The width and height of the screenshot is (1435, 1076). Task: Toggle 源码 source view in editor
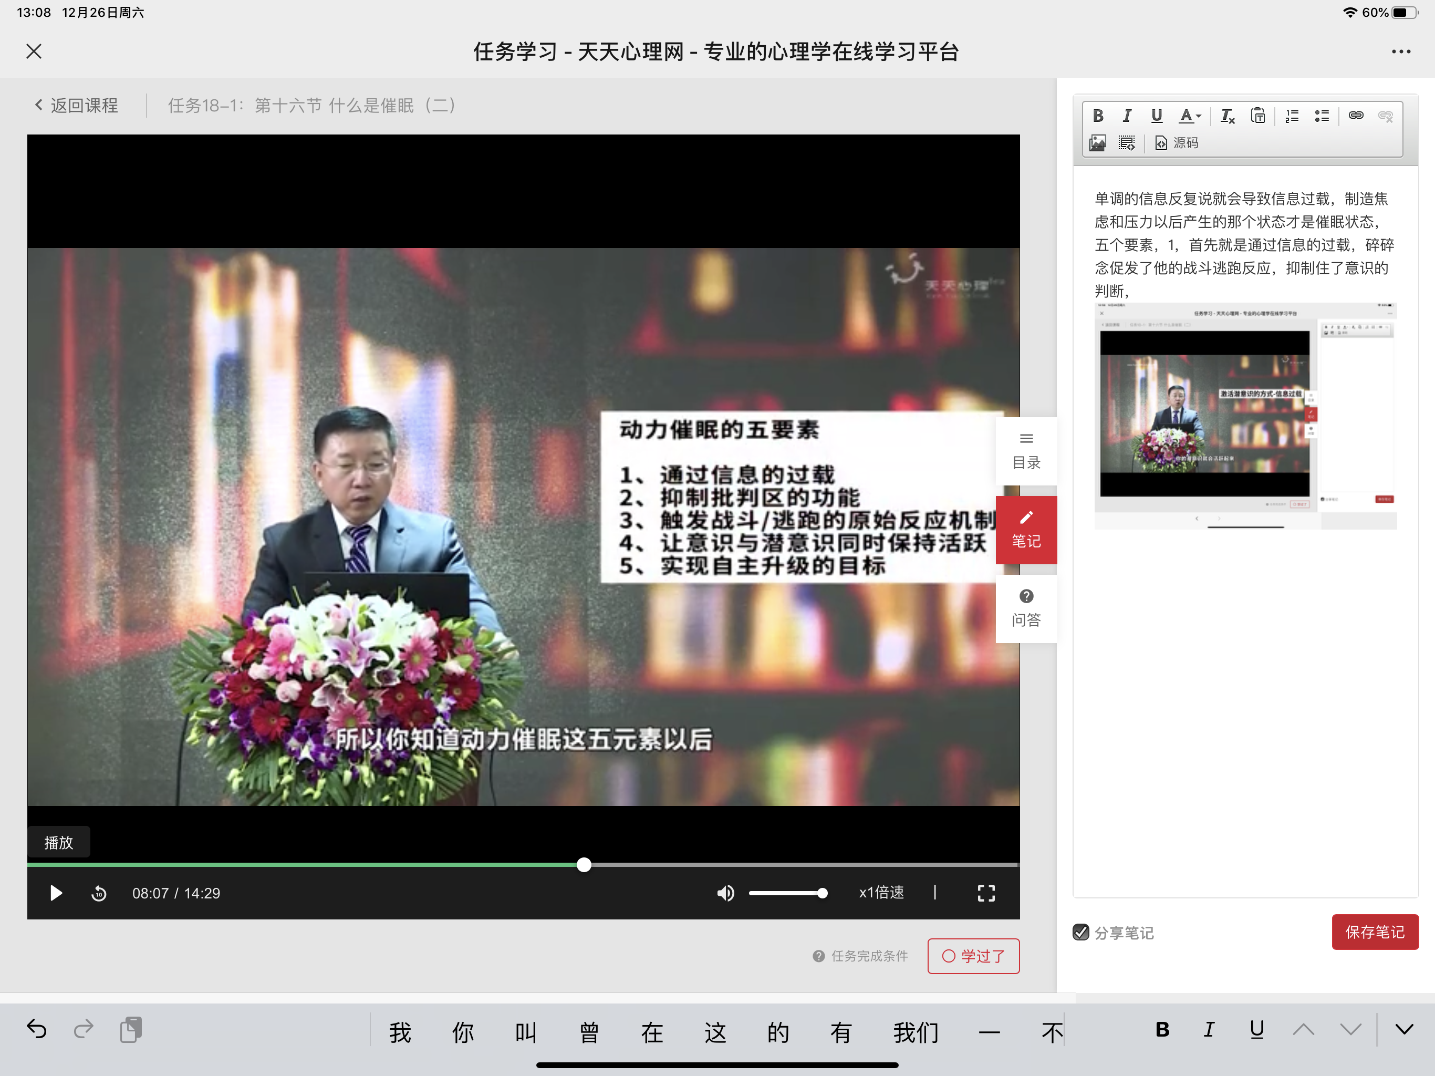tap(1177, 143)
